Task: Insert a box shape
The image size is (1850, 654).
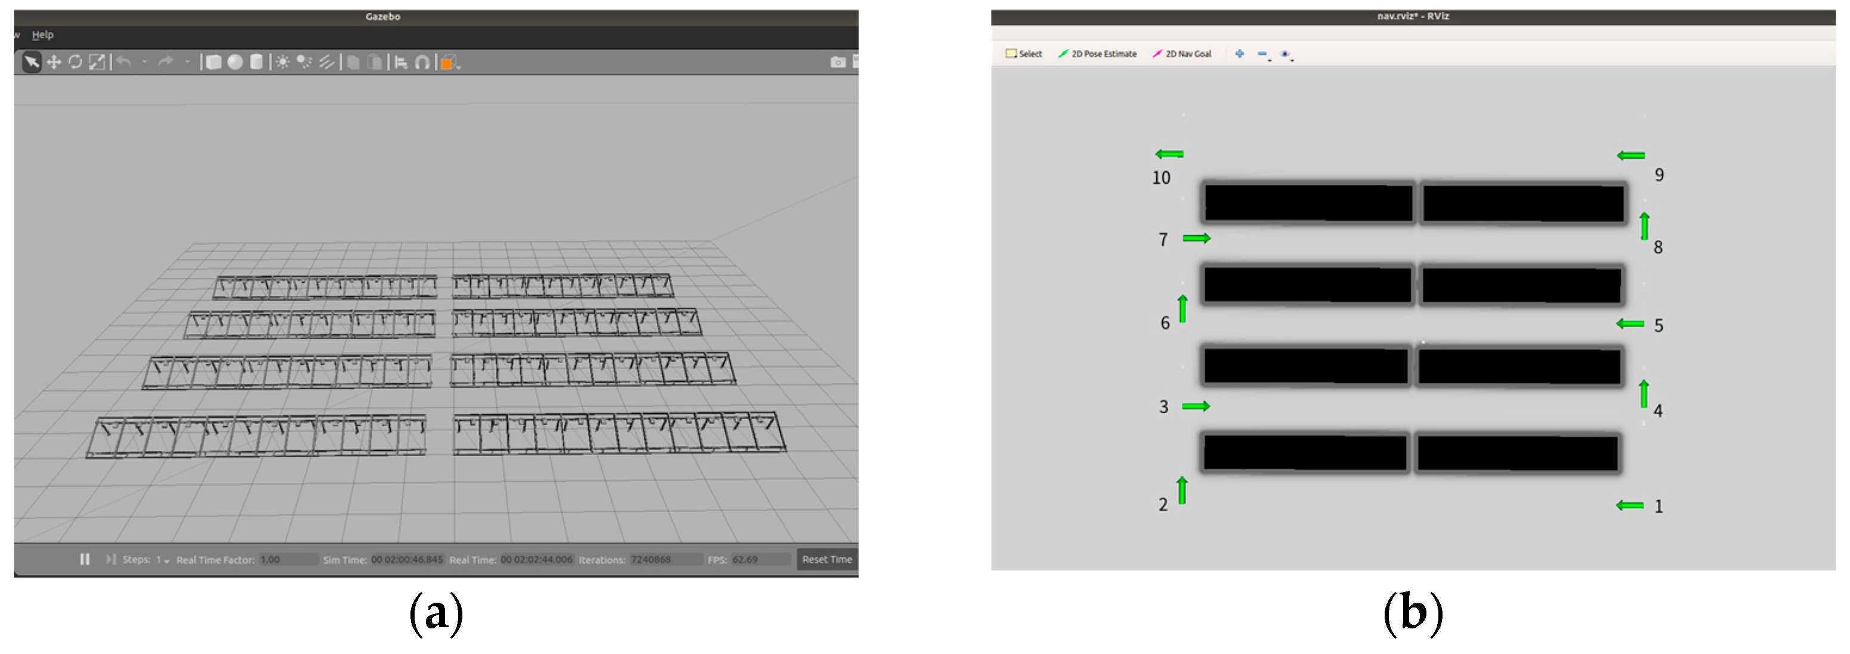Action: tap(214, 63)
